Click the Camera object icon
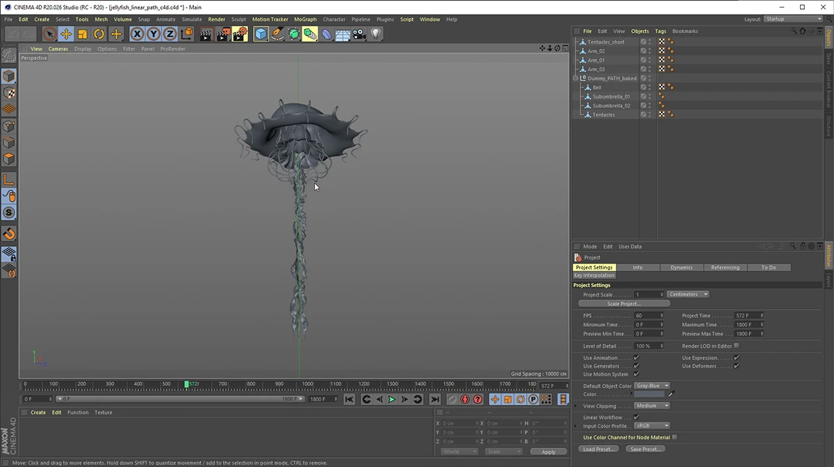This screenshot has height=467, width=834. pos(359,34)
